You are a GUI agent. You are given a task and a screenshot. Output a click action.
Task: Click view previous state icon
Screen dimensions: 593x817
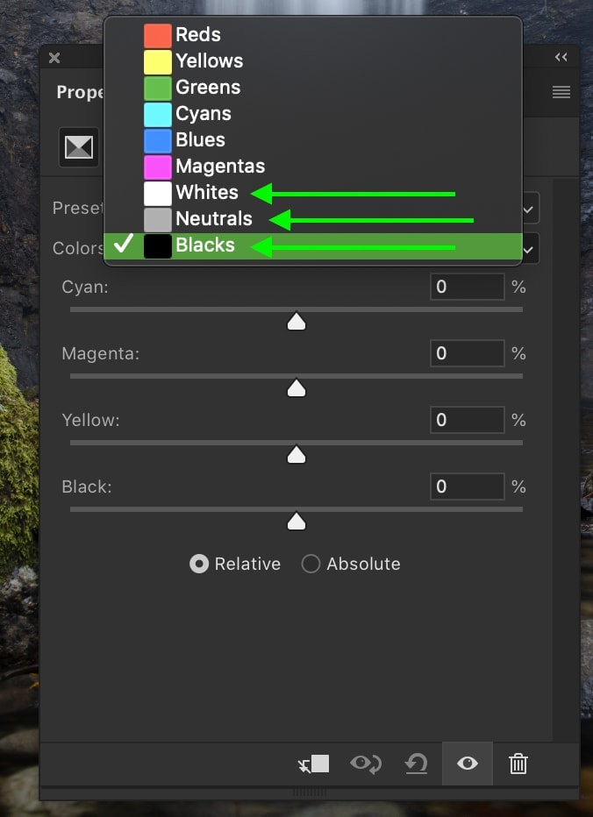[366, 764]
